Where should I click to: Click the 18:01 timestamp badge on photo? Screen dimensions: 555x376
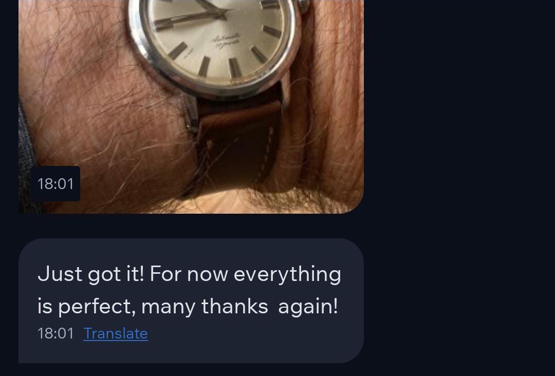tap(55, 183)
